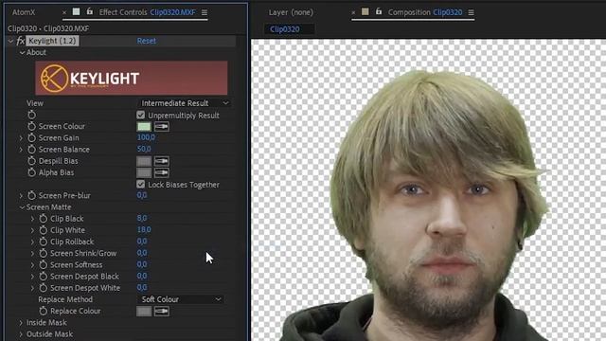
Task: Expand the Screen Softness property
Action: pos(33,265)
